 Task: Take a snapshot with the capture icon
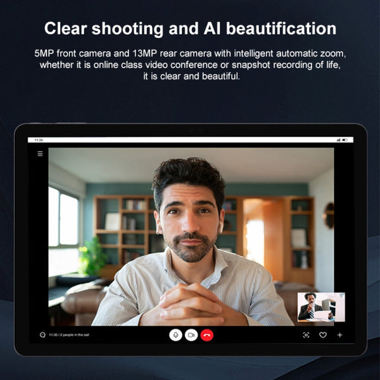[x=306, y=335]
